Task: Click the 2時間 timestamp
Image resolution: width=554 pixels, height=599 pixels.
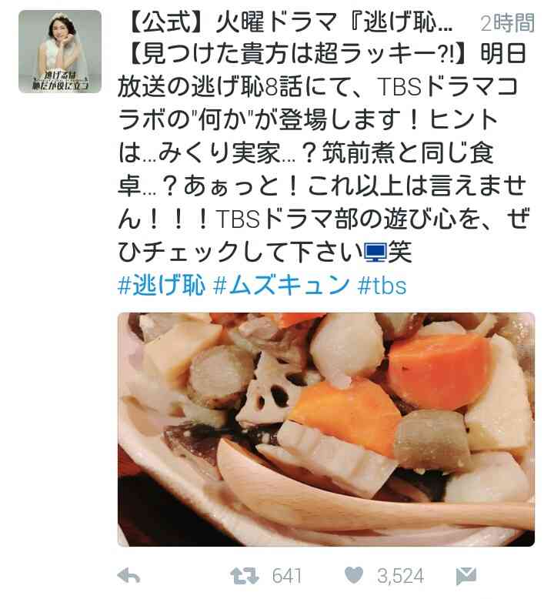Action: pos(507,23)
